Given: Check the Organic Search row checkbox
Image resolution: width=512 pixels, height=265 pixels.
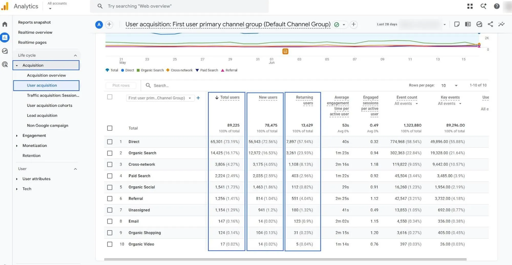Looking at the screenshot, I should (x=110, y=153).
